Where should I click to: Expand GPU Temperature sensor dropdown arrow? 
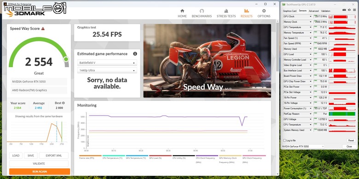tap(311, 27)
